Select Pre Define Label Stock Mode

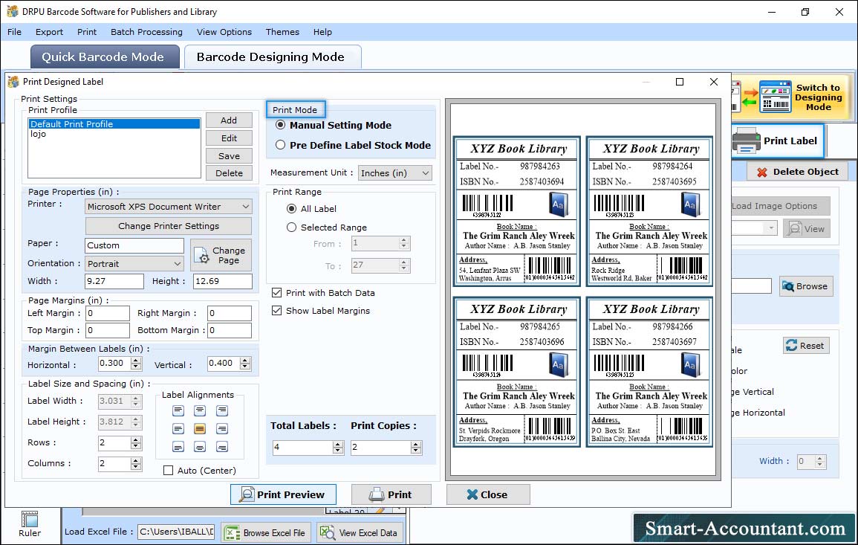coord(281,145)
